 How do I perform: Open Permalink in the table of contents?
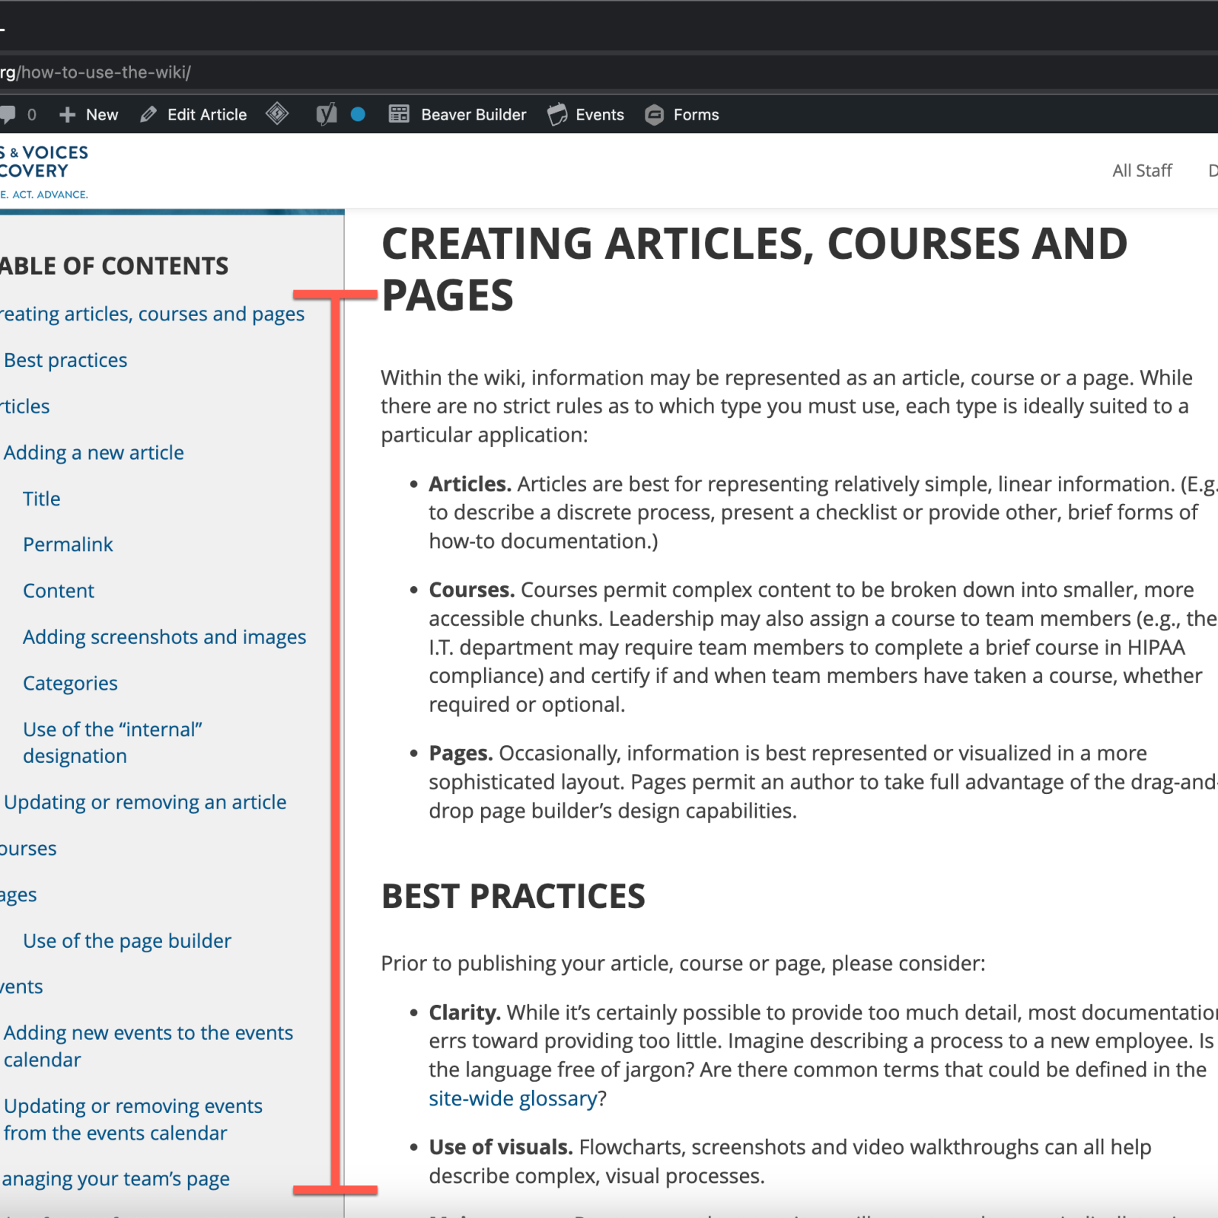[68, 545]
